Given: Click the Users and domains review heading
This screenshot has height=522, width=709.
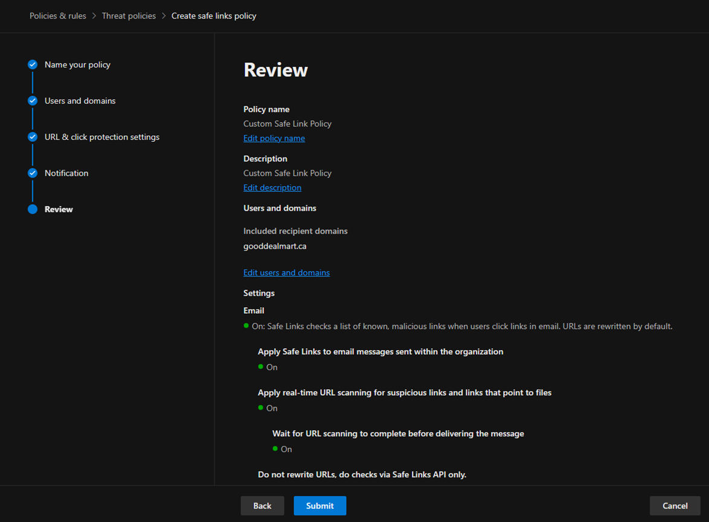Looking at the screenshot, I should [280, 208].
